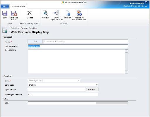Click the web resource document icon

click(x=5, y=30)
